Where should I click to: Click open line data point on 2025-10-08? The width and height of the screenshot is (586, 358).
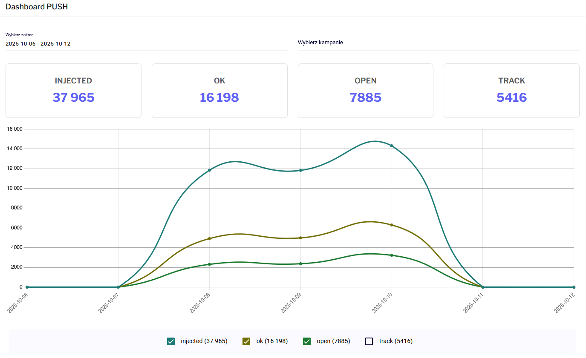click(209, 264)
